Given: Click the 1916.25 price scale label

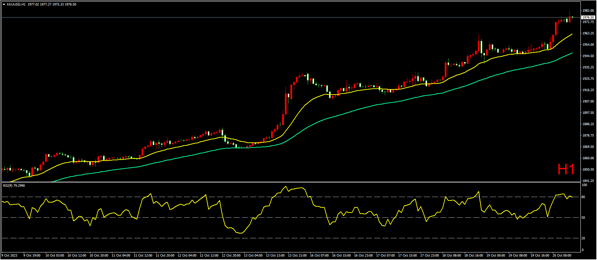Looking at the screenshot, I should 588,90.
